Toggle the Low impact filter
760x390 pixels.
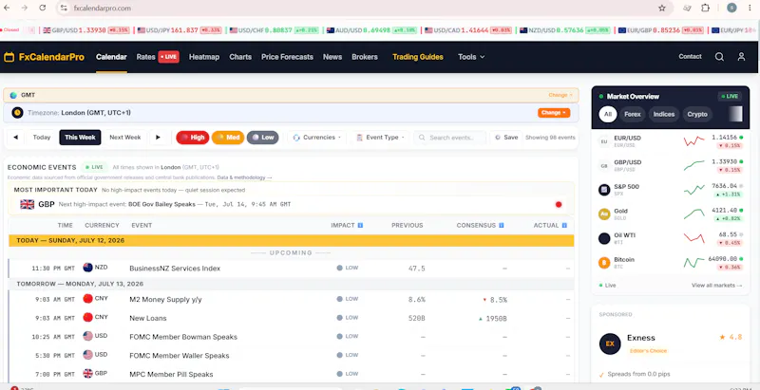click(x=263, y=138)
